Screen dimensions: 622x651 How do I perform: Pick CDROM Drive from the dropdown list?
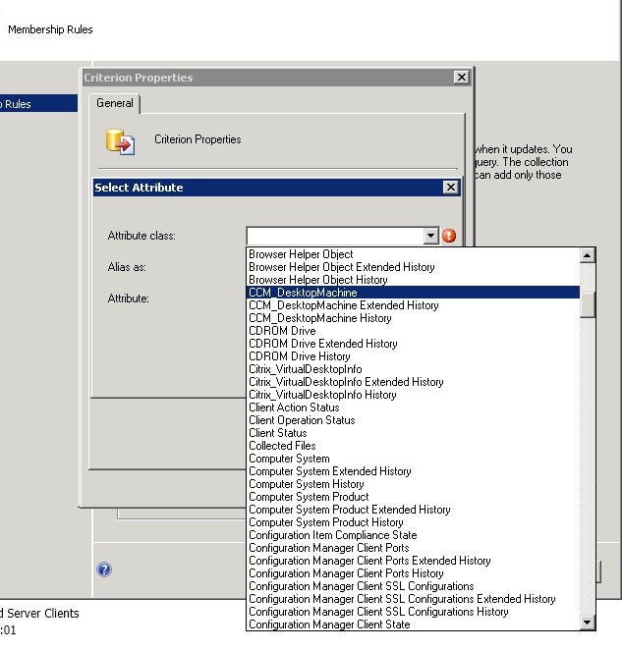tap(282, 331)
